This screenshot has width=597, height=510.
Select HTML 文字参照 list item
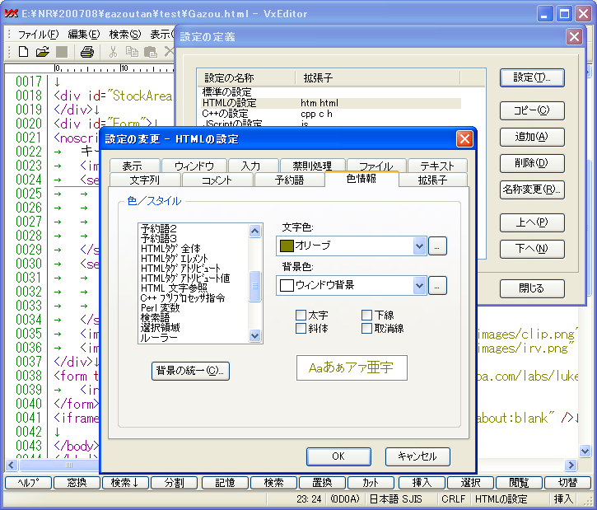(x=174, y=288)
